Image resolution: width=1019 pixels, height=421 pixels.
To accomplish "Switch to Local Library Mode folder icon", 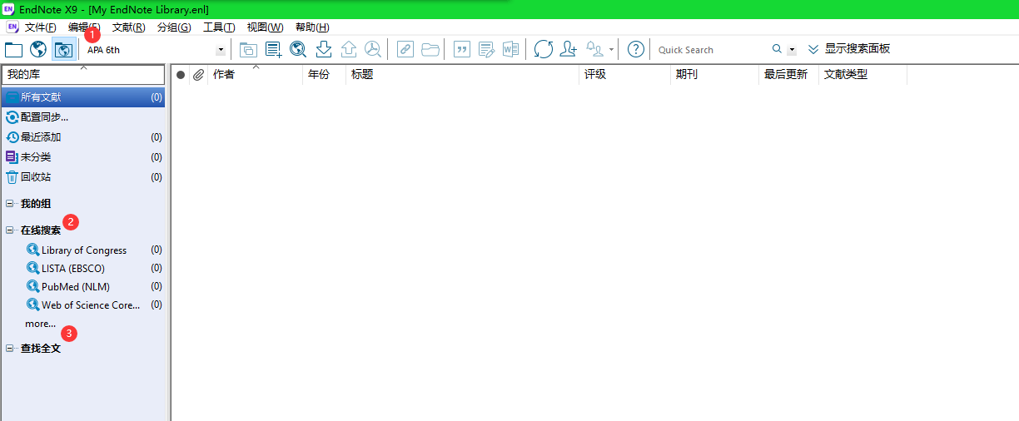I will click(13, 49).
